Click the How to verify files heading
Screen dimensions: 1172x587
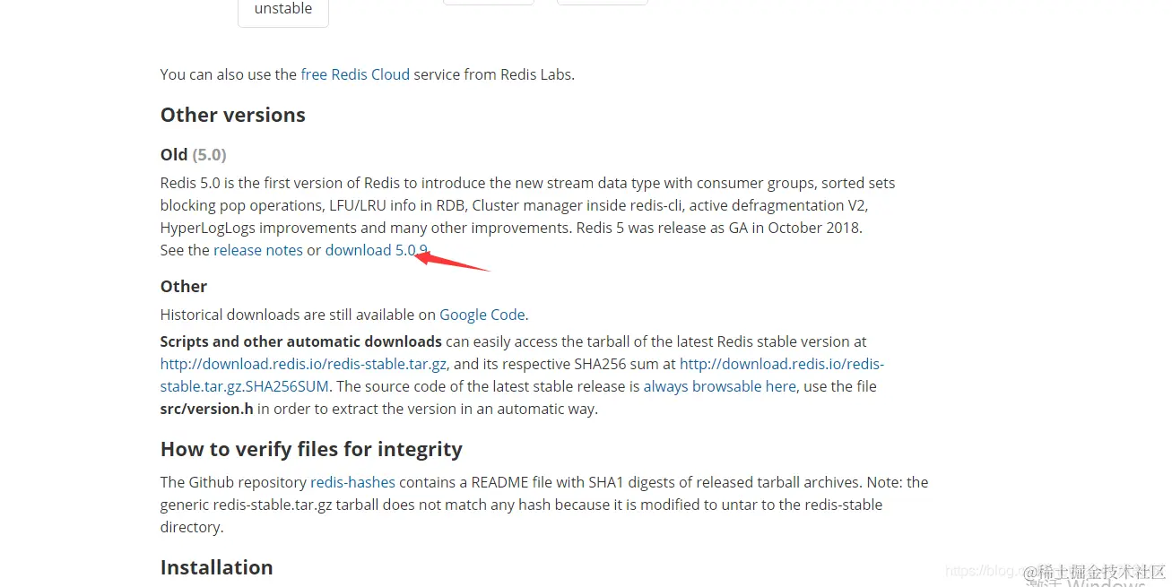311,449
